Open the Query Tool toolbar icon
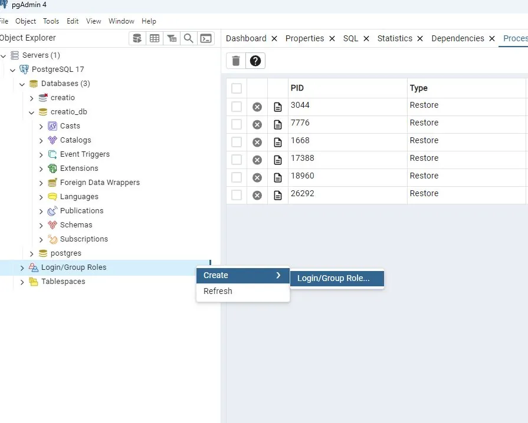528x423 pixels. coord(137,38)
